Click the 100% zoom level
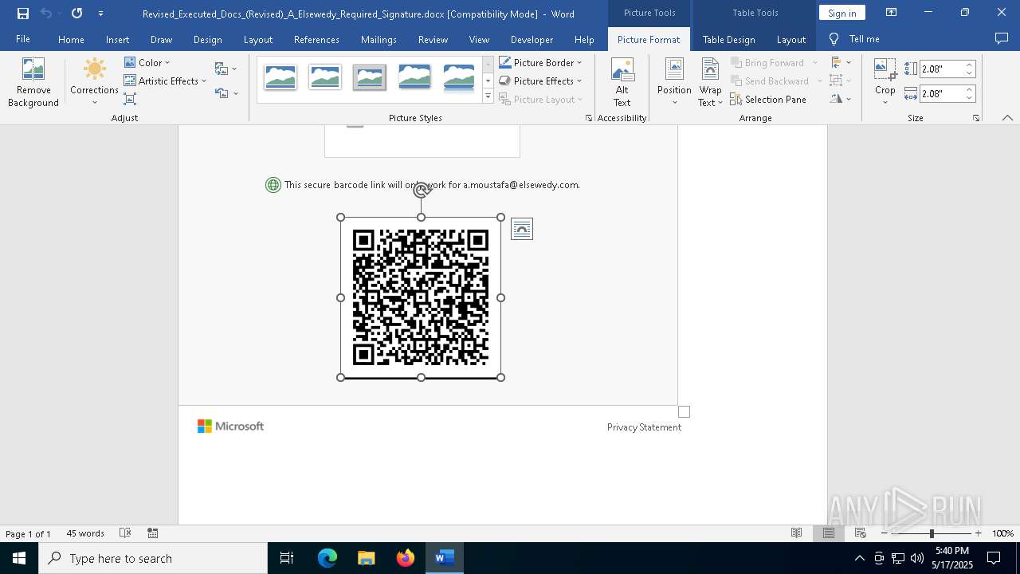The image size is (1020, 574). [1002, 533]
